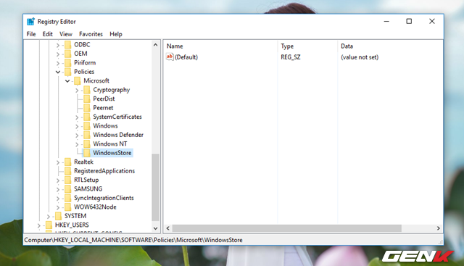
Task: Expand the Realtek key
Action: 58,162
